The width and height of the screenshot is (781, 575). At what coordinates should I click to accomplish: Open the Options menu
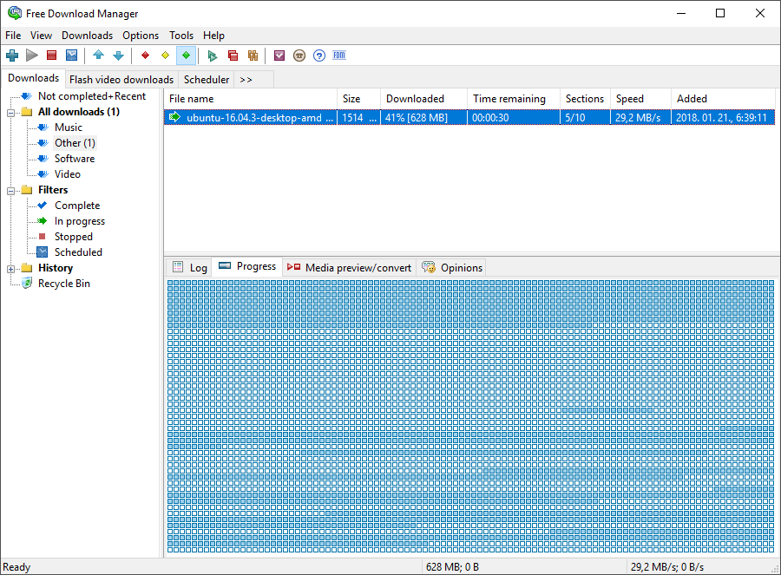[x=141, y=36]
